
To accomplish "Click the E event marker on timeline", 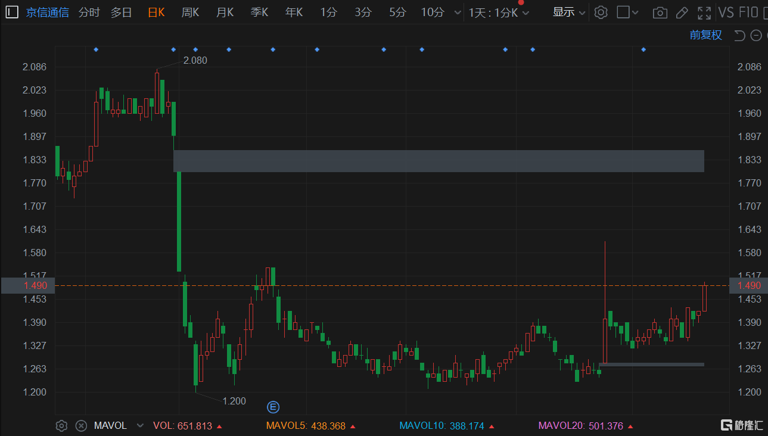I will click(x=273, y=407).
